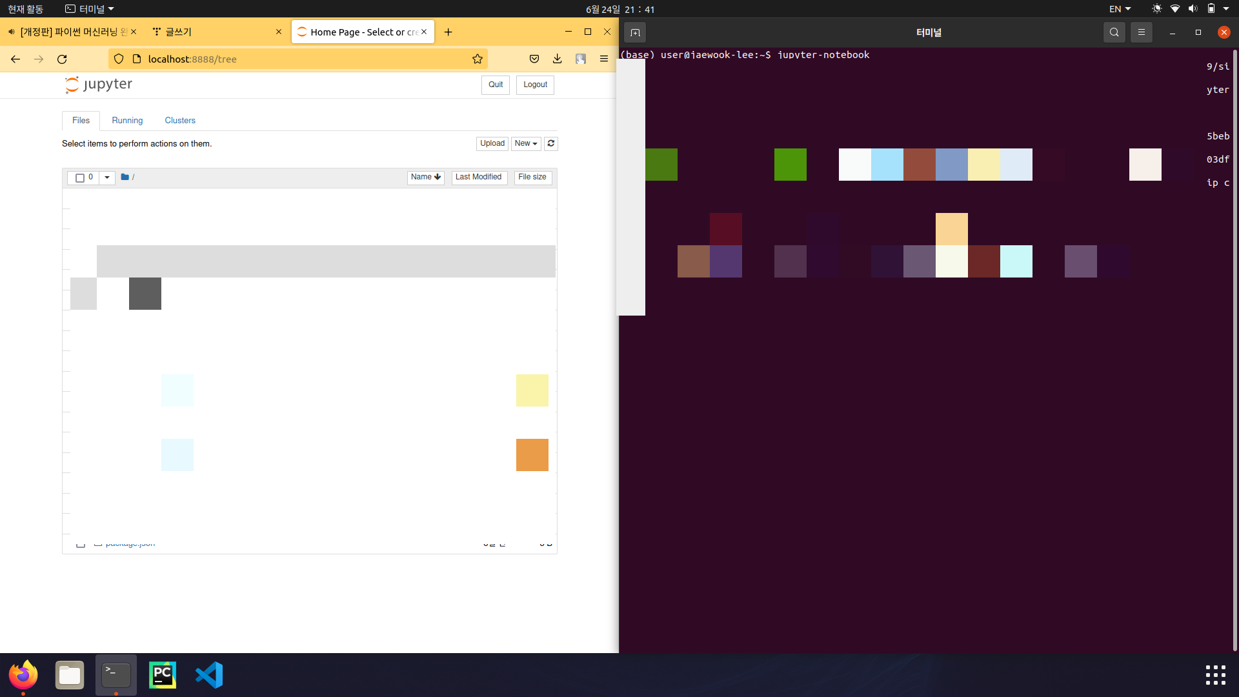
Task: Open Firefox downloads panel
Action: pyautogui.click(x=557, y=59)
